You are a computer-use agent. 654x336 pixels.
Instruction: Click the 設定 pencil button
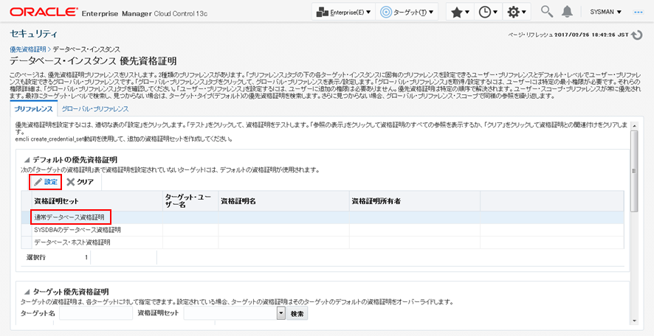point(46,182)
